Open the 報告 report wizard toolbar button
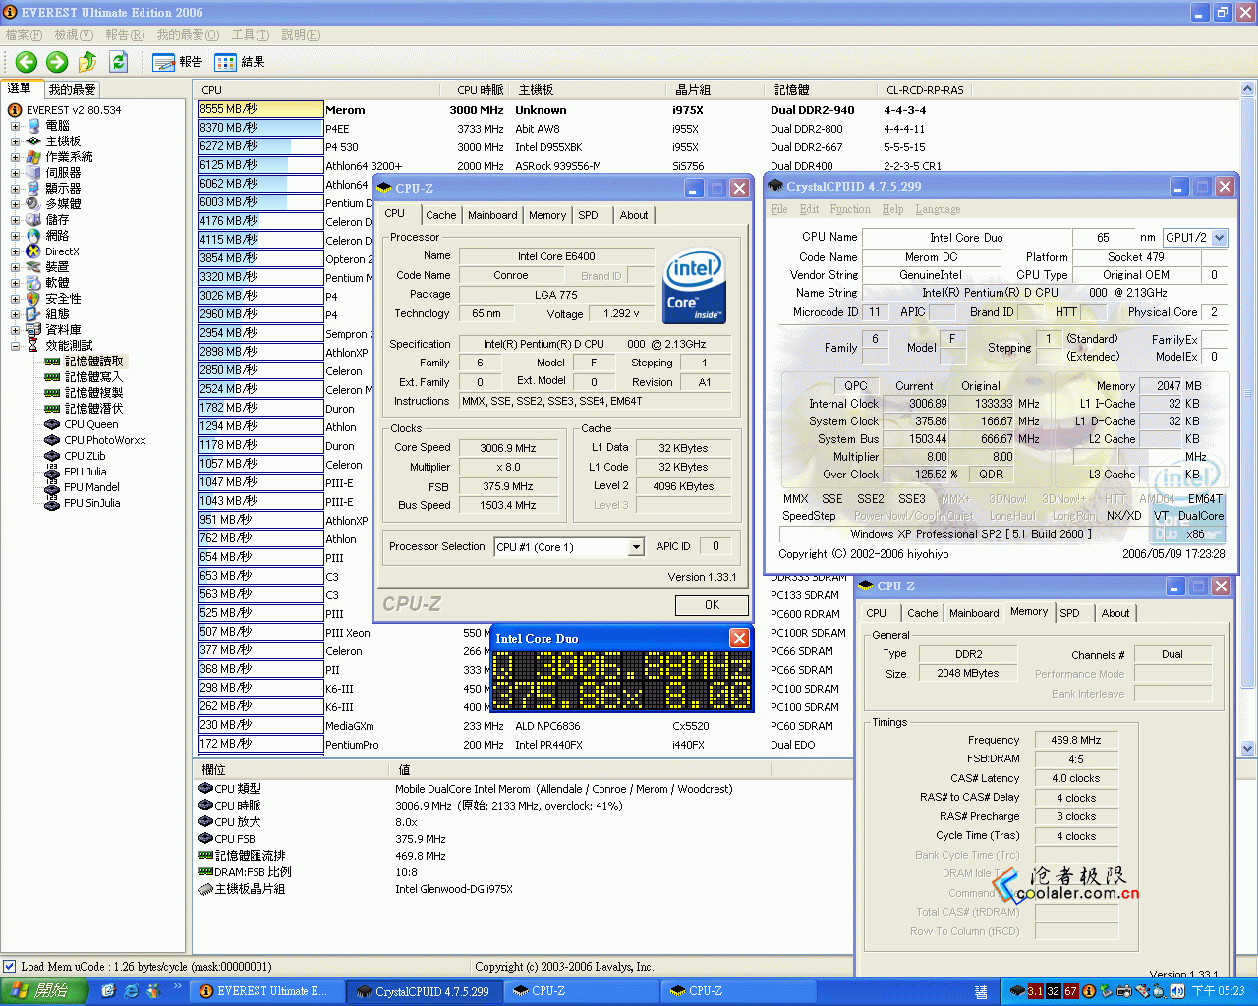The width and height of the screenshot is (1258, 1006). (x=178, y=62)
